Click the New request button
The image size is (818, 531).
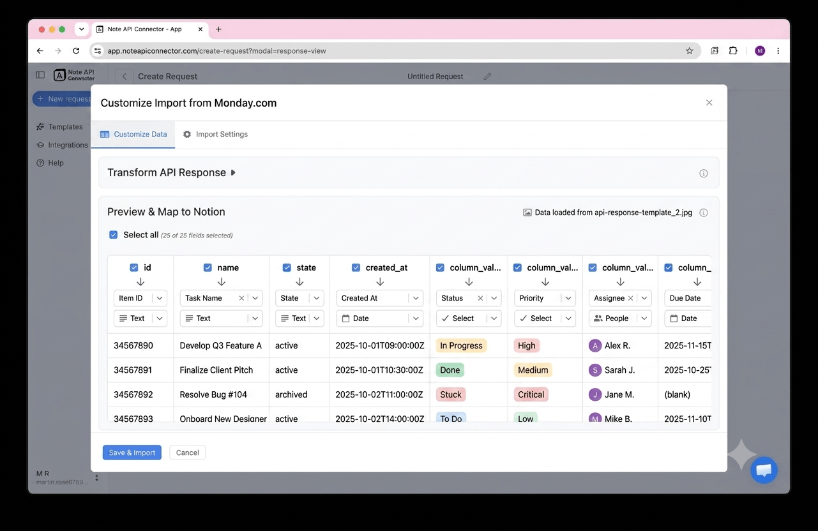[62, 99]
